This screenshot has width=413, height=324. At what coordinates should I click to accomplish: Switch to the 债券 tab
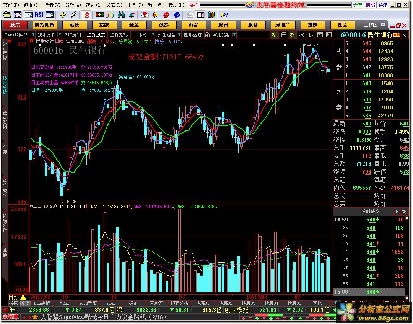coord(164,25)
